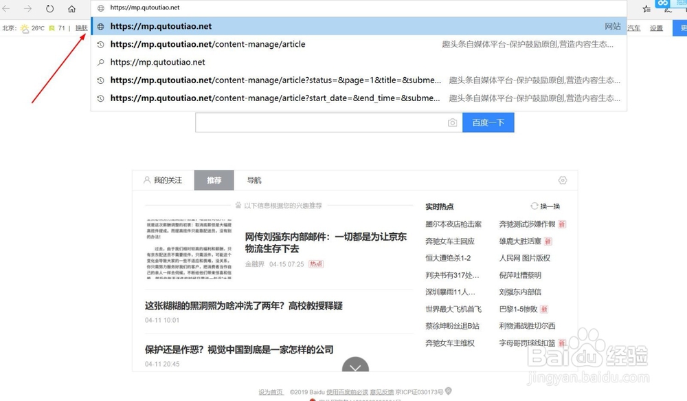
Task: Open the 设置 link at top right
Action: click(656, 28)
